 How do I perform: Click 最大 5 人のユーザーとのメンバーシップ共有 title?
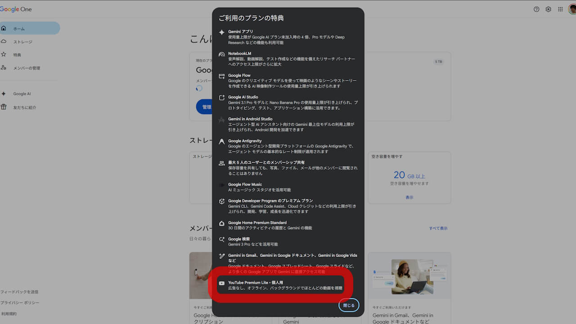click(266, 162)
